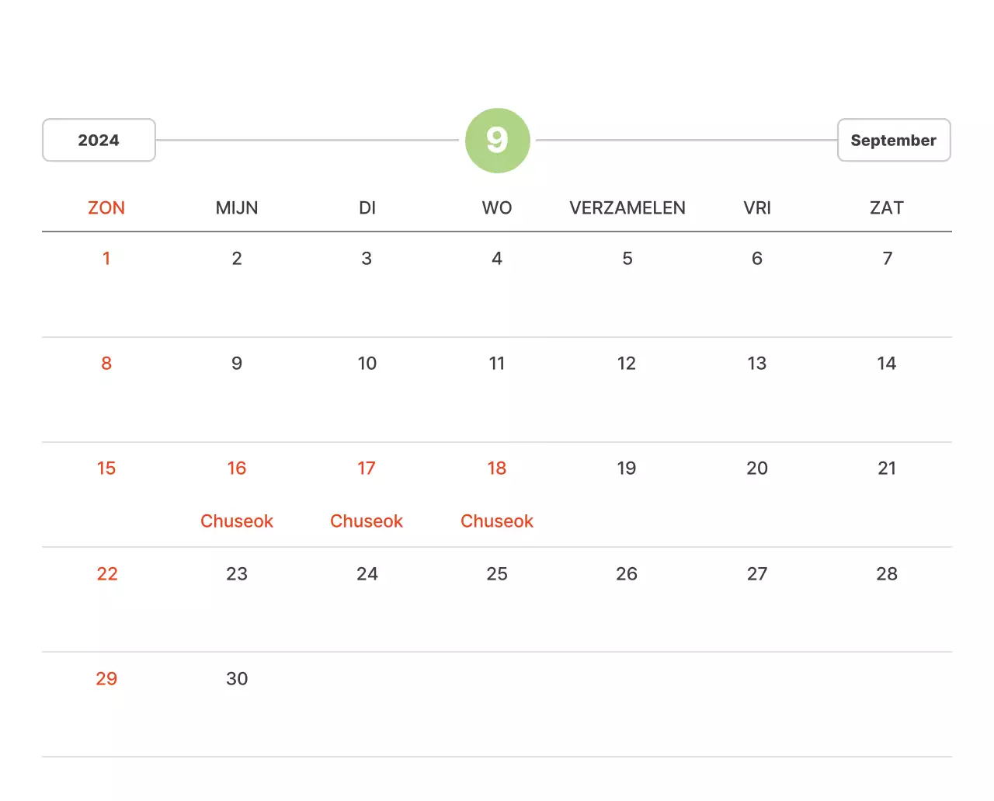Click the green month number 9 badge

[497, 141]
